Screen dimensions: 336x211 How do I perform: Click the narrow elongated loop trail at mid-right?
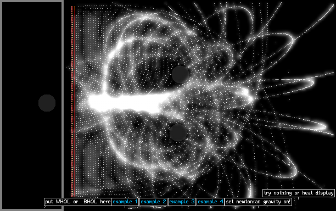289,85
